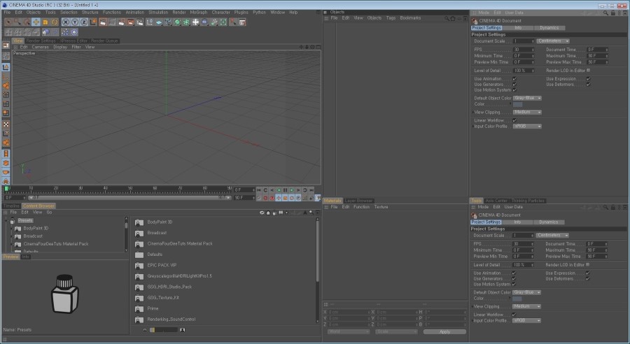Open Centimeters unit dropdown in lower panel
Image resolution: width=630 pixels, height=344 pixels.
click(x=552, y=235)
